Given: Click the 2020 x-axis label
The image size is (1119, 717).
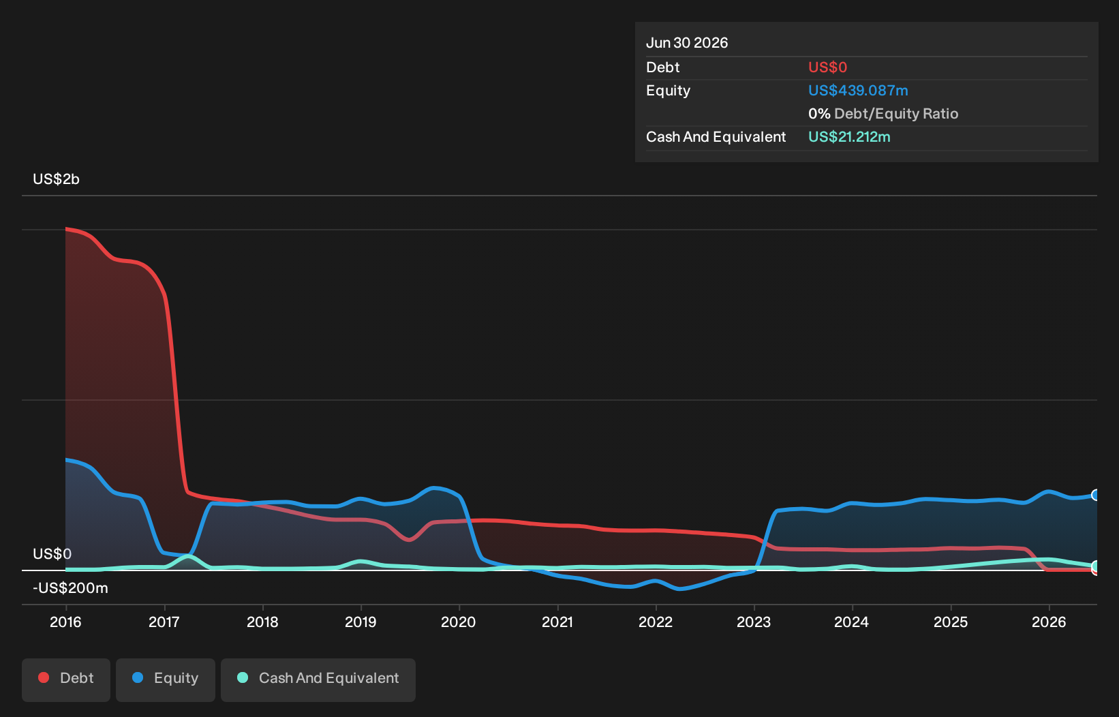Looking at the screenshot, I should (x=459, y=622).
